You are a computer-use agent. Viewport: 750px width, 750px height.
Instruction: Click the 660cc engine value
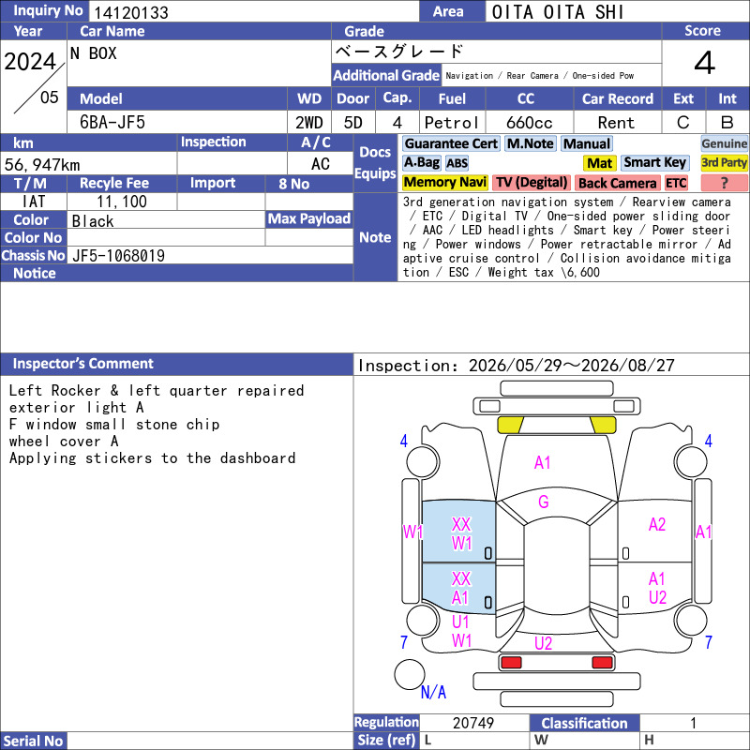(529, 123)
